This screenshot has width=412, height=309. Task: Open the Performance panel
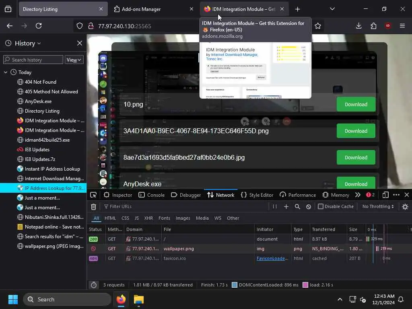coord(298,195)
